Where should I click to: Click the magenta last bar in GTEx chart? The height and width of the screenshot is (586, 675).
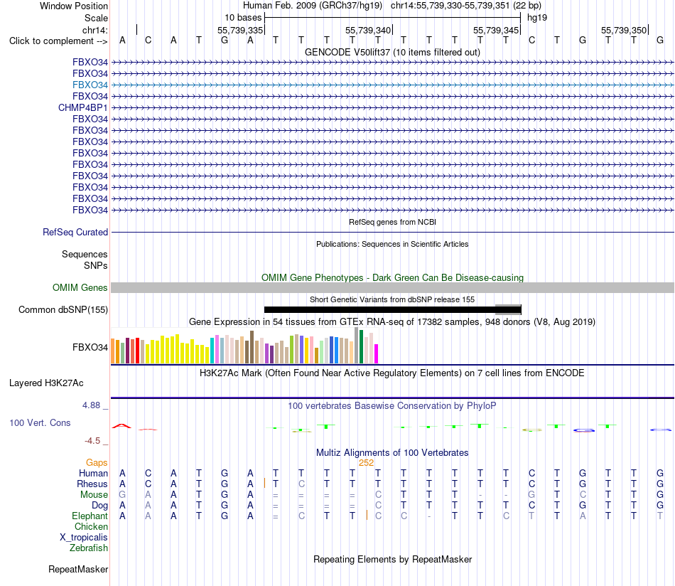[x=377, y=353]
